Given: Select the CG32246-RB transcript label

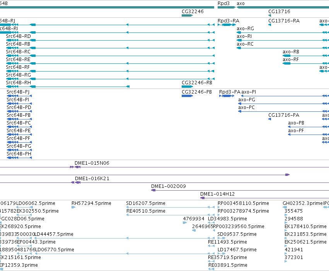Looking at the screenshot, I should tap(197, 83).
